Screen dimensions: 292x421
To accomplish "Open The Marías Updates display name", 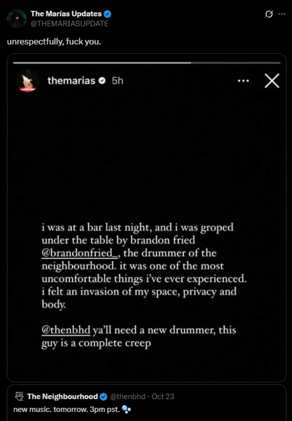I will pyautogui.click(x=66, y=14).
